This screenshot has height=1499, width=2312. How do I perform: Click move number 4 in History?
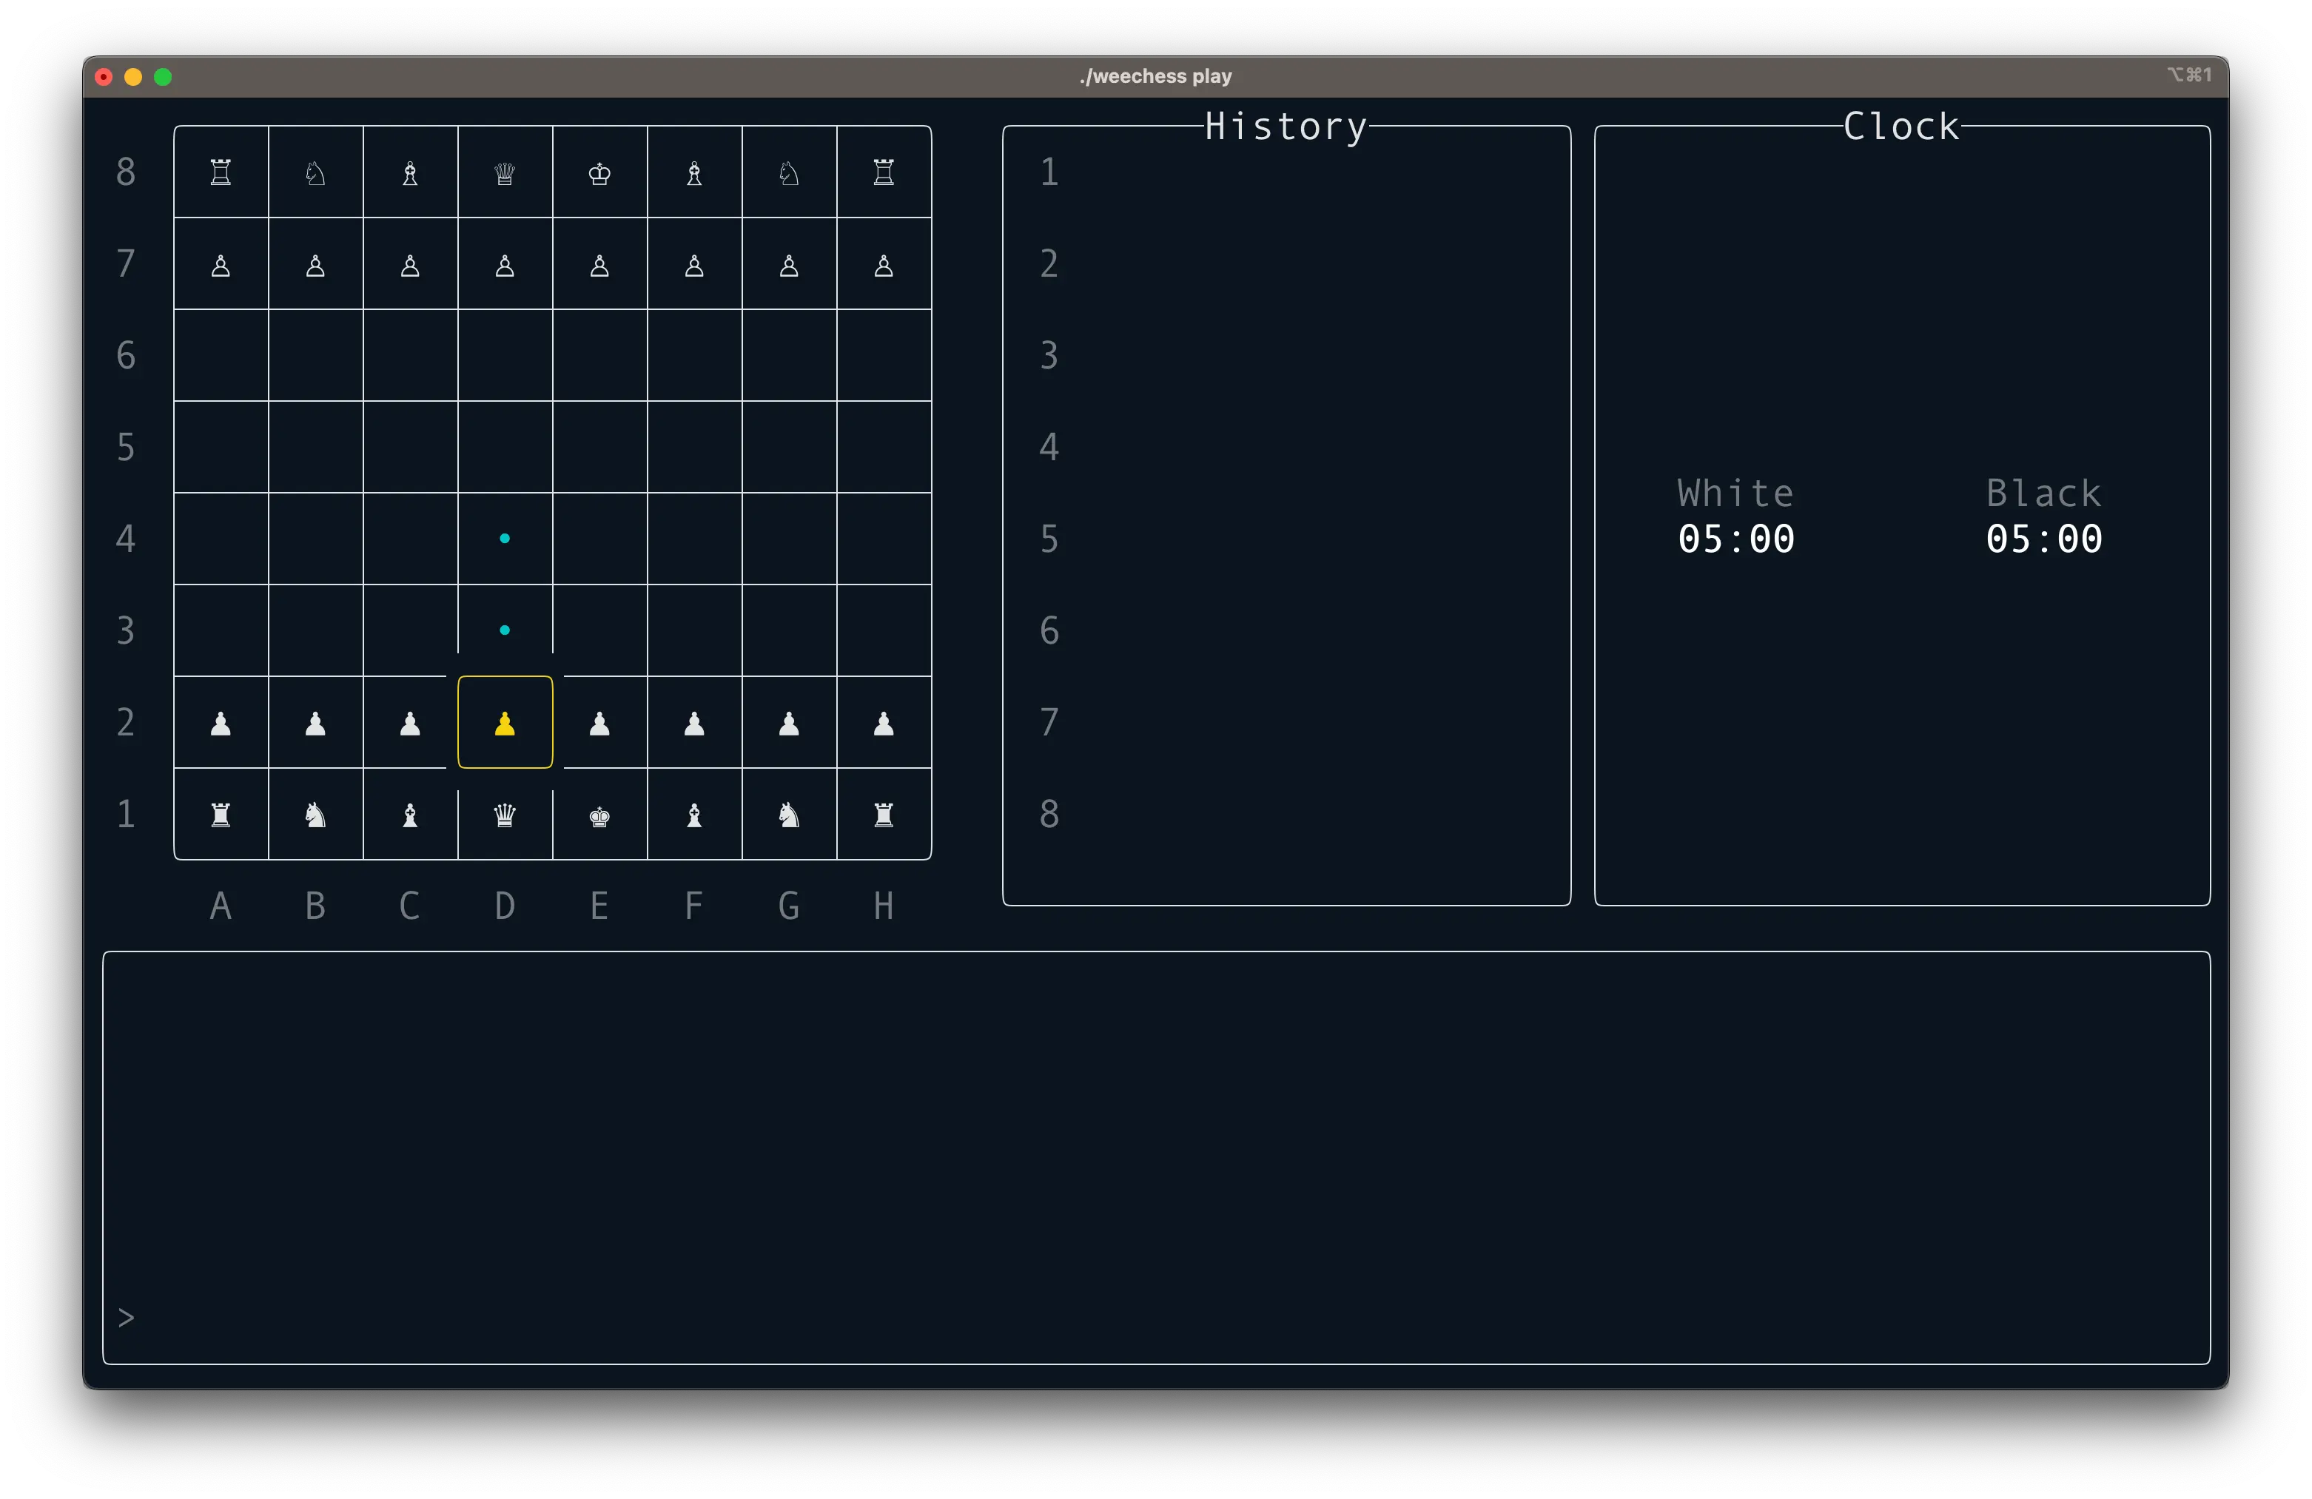click(1049, 447)
